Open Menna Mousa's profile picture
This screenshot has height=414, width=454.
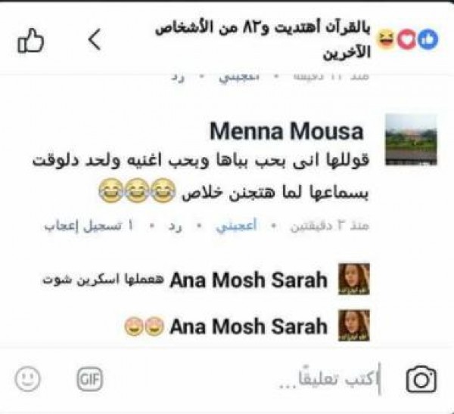pyautogui.click(x=411, y=140)
